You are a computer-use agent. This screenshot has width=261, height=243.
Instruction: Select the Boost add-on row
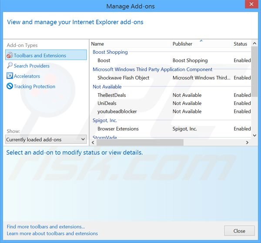coord(171,60)
